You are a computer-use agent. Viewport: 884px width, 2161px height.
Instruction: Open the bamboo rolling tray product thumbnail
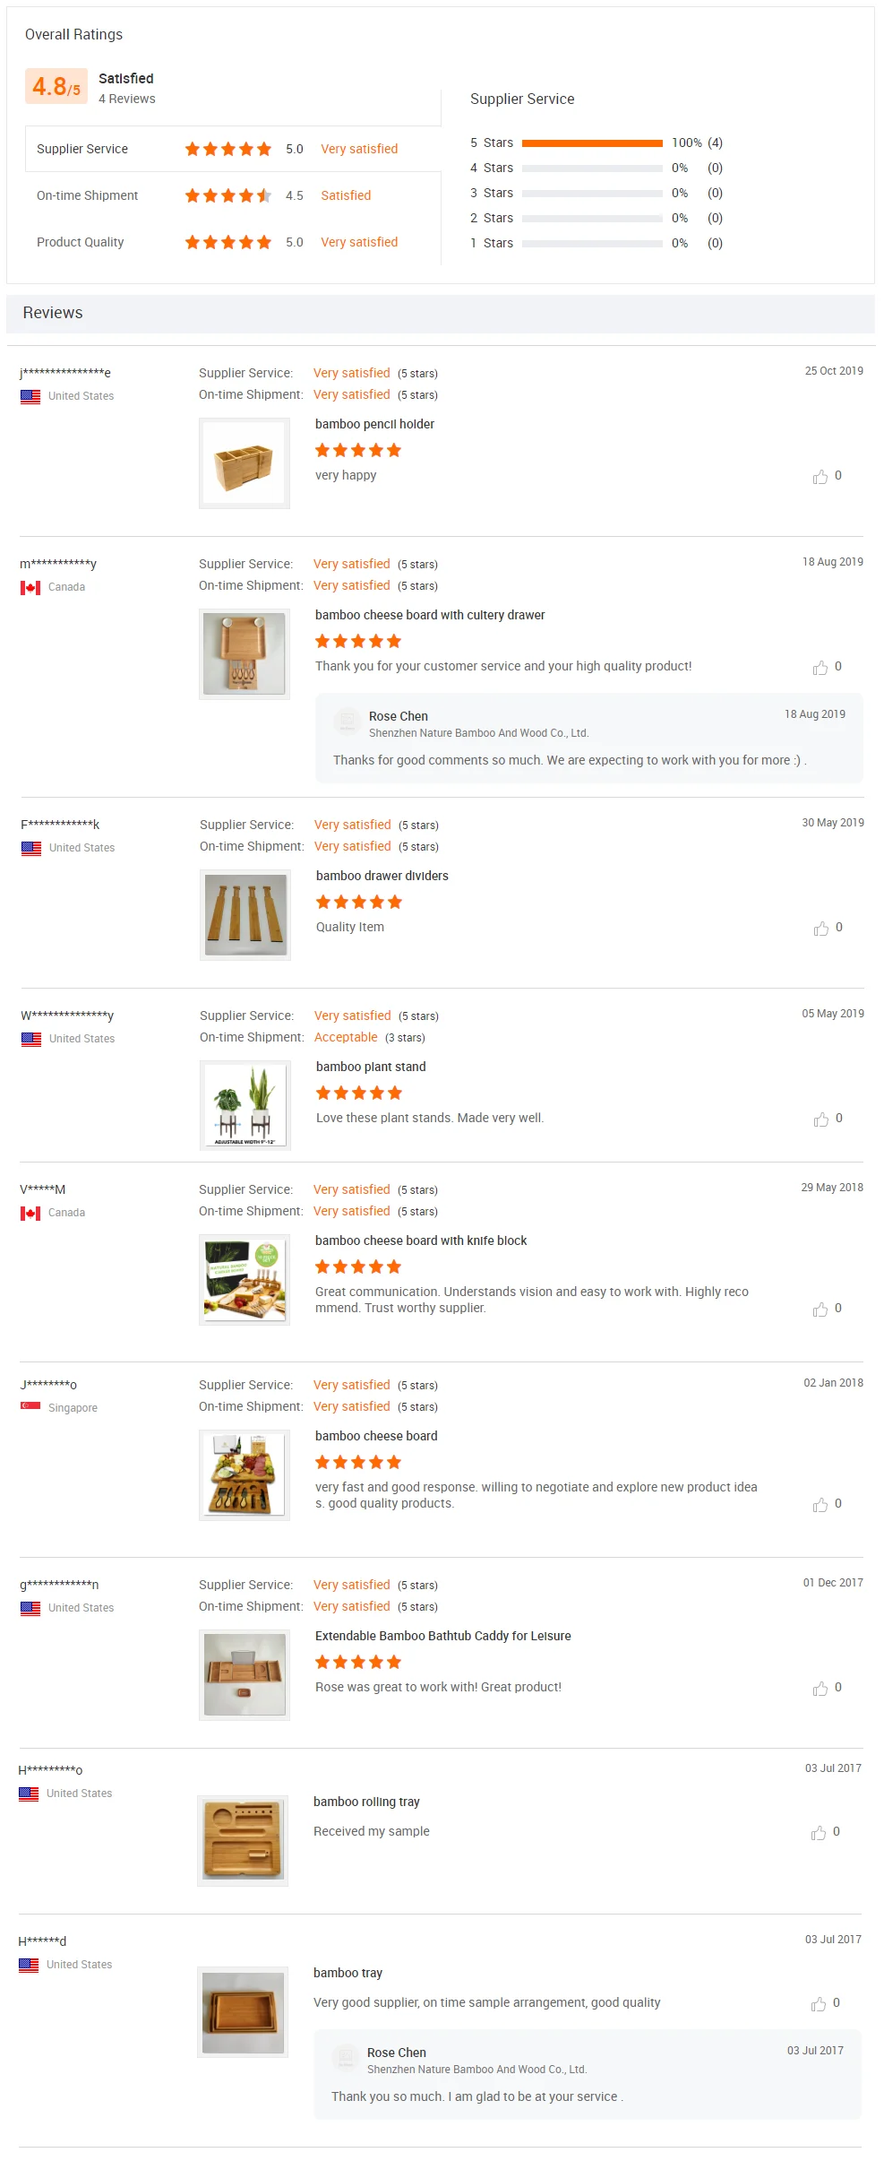click(x=242, y=1841)
